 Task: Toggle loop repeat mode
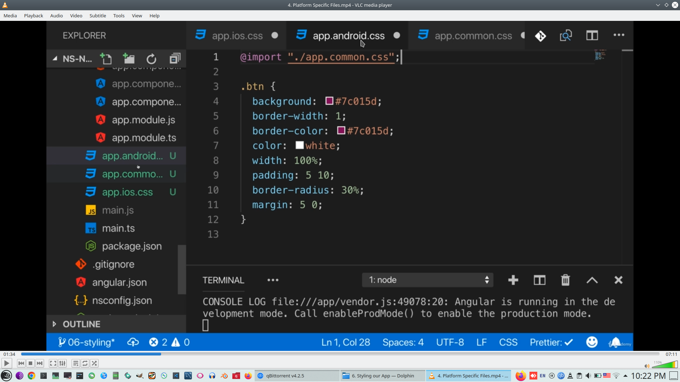coord(85,363)
